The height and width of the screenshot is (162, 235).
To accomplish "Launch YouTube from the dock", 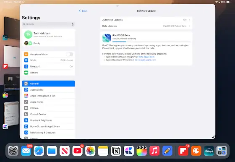I will click(x=78, y=151).
